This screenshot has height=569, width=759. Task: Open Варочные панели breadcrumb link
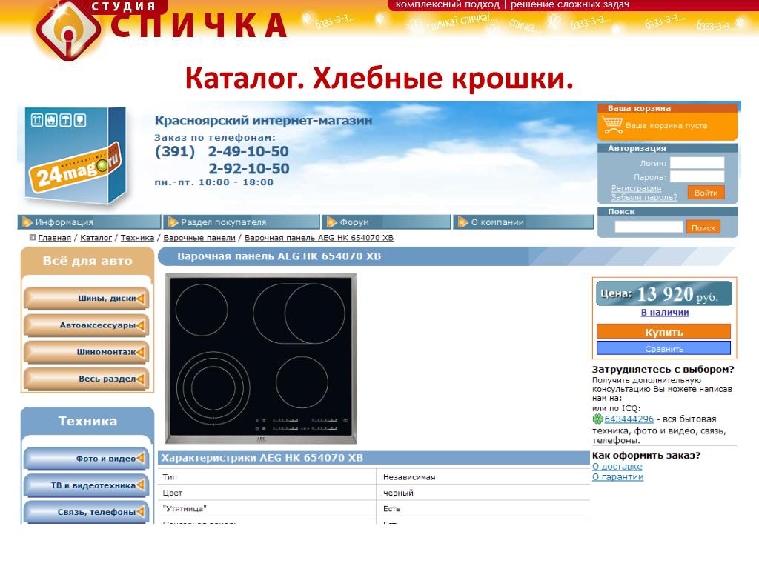click(x=199, y=238)
